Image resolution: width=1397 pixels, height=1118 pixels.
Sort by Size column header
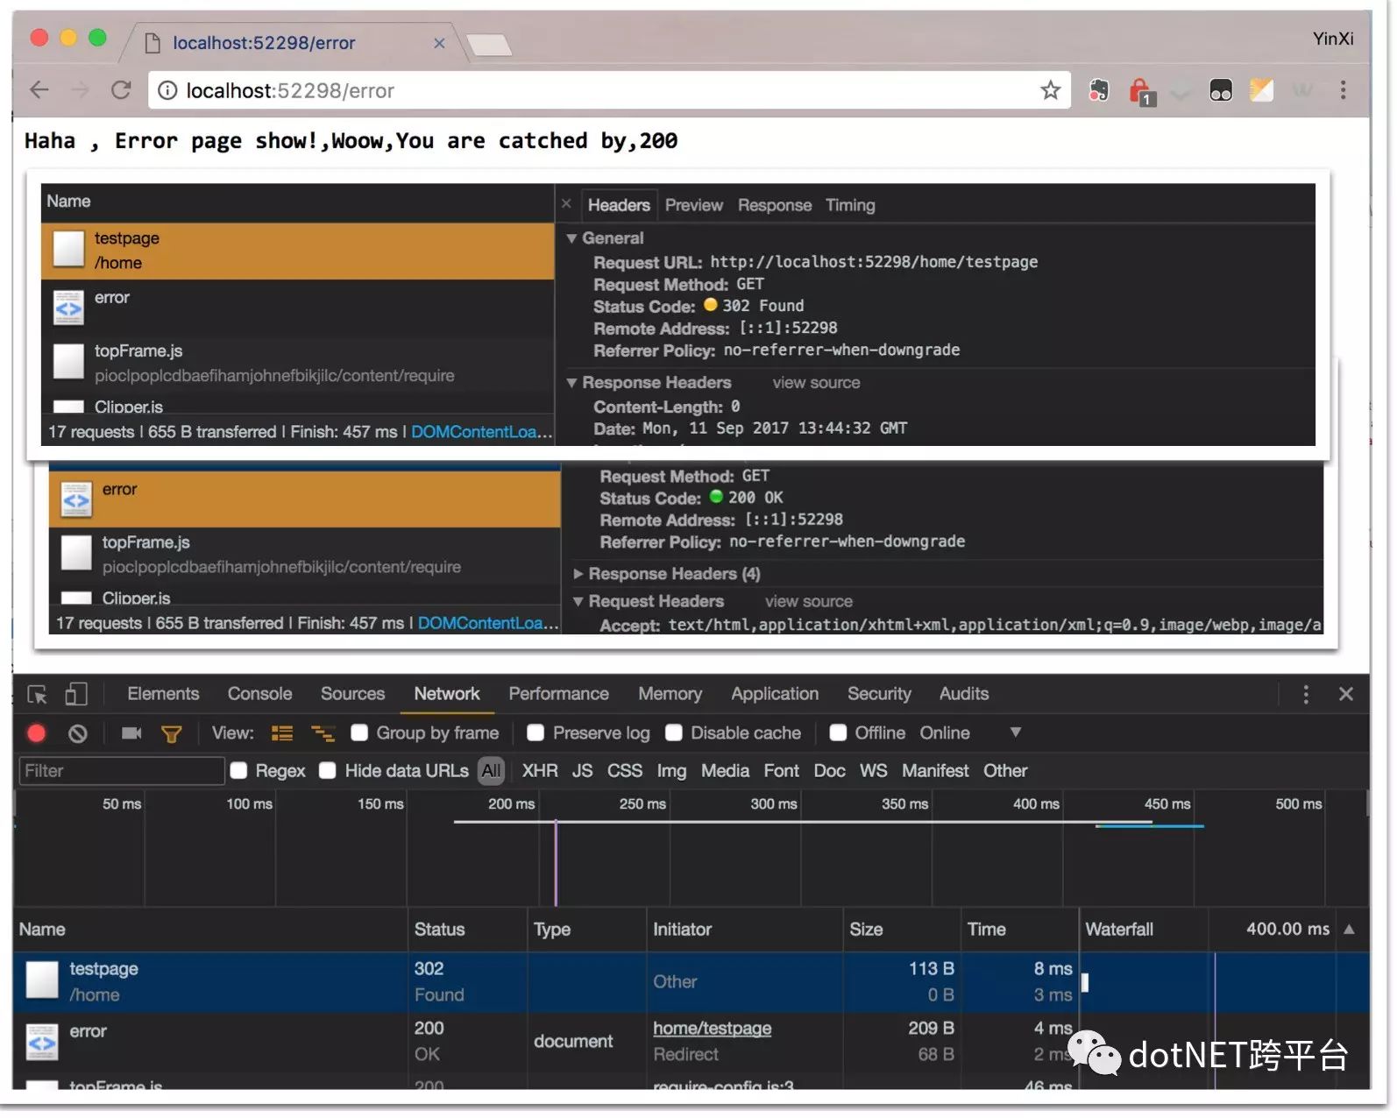pos(902,930)
